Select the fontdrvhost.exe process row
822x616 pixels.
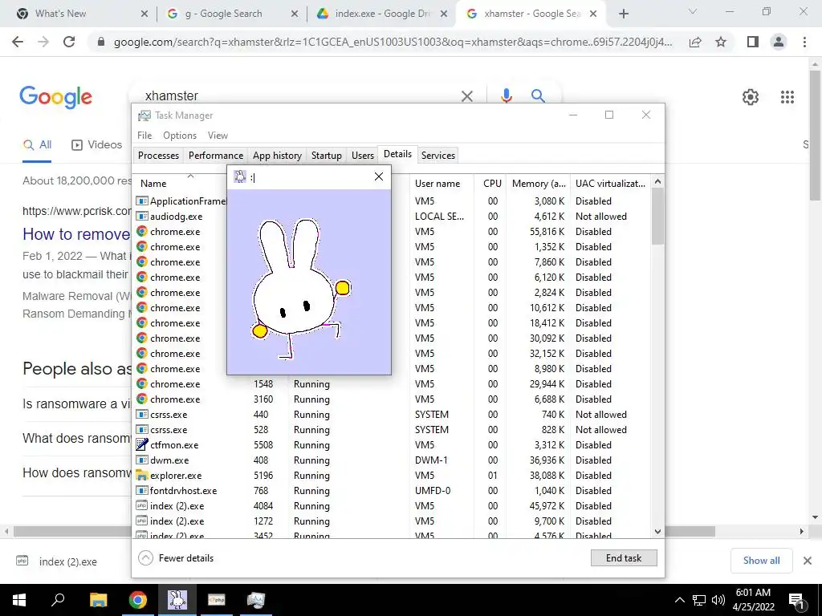point(392,491)
